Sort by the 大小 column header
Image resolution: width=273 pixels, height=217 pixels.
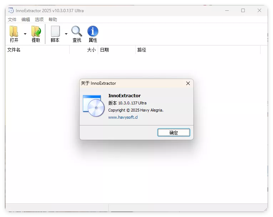coord(84,50)
